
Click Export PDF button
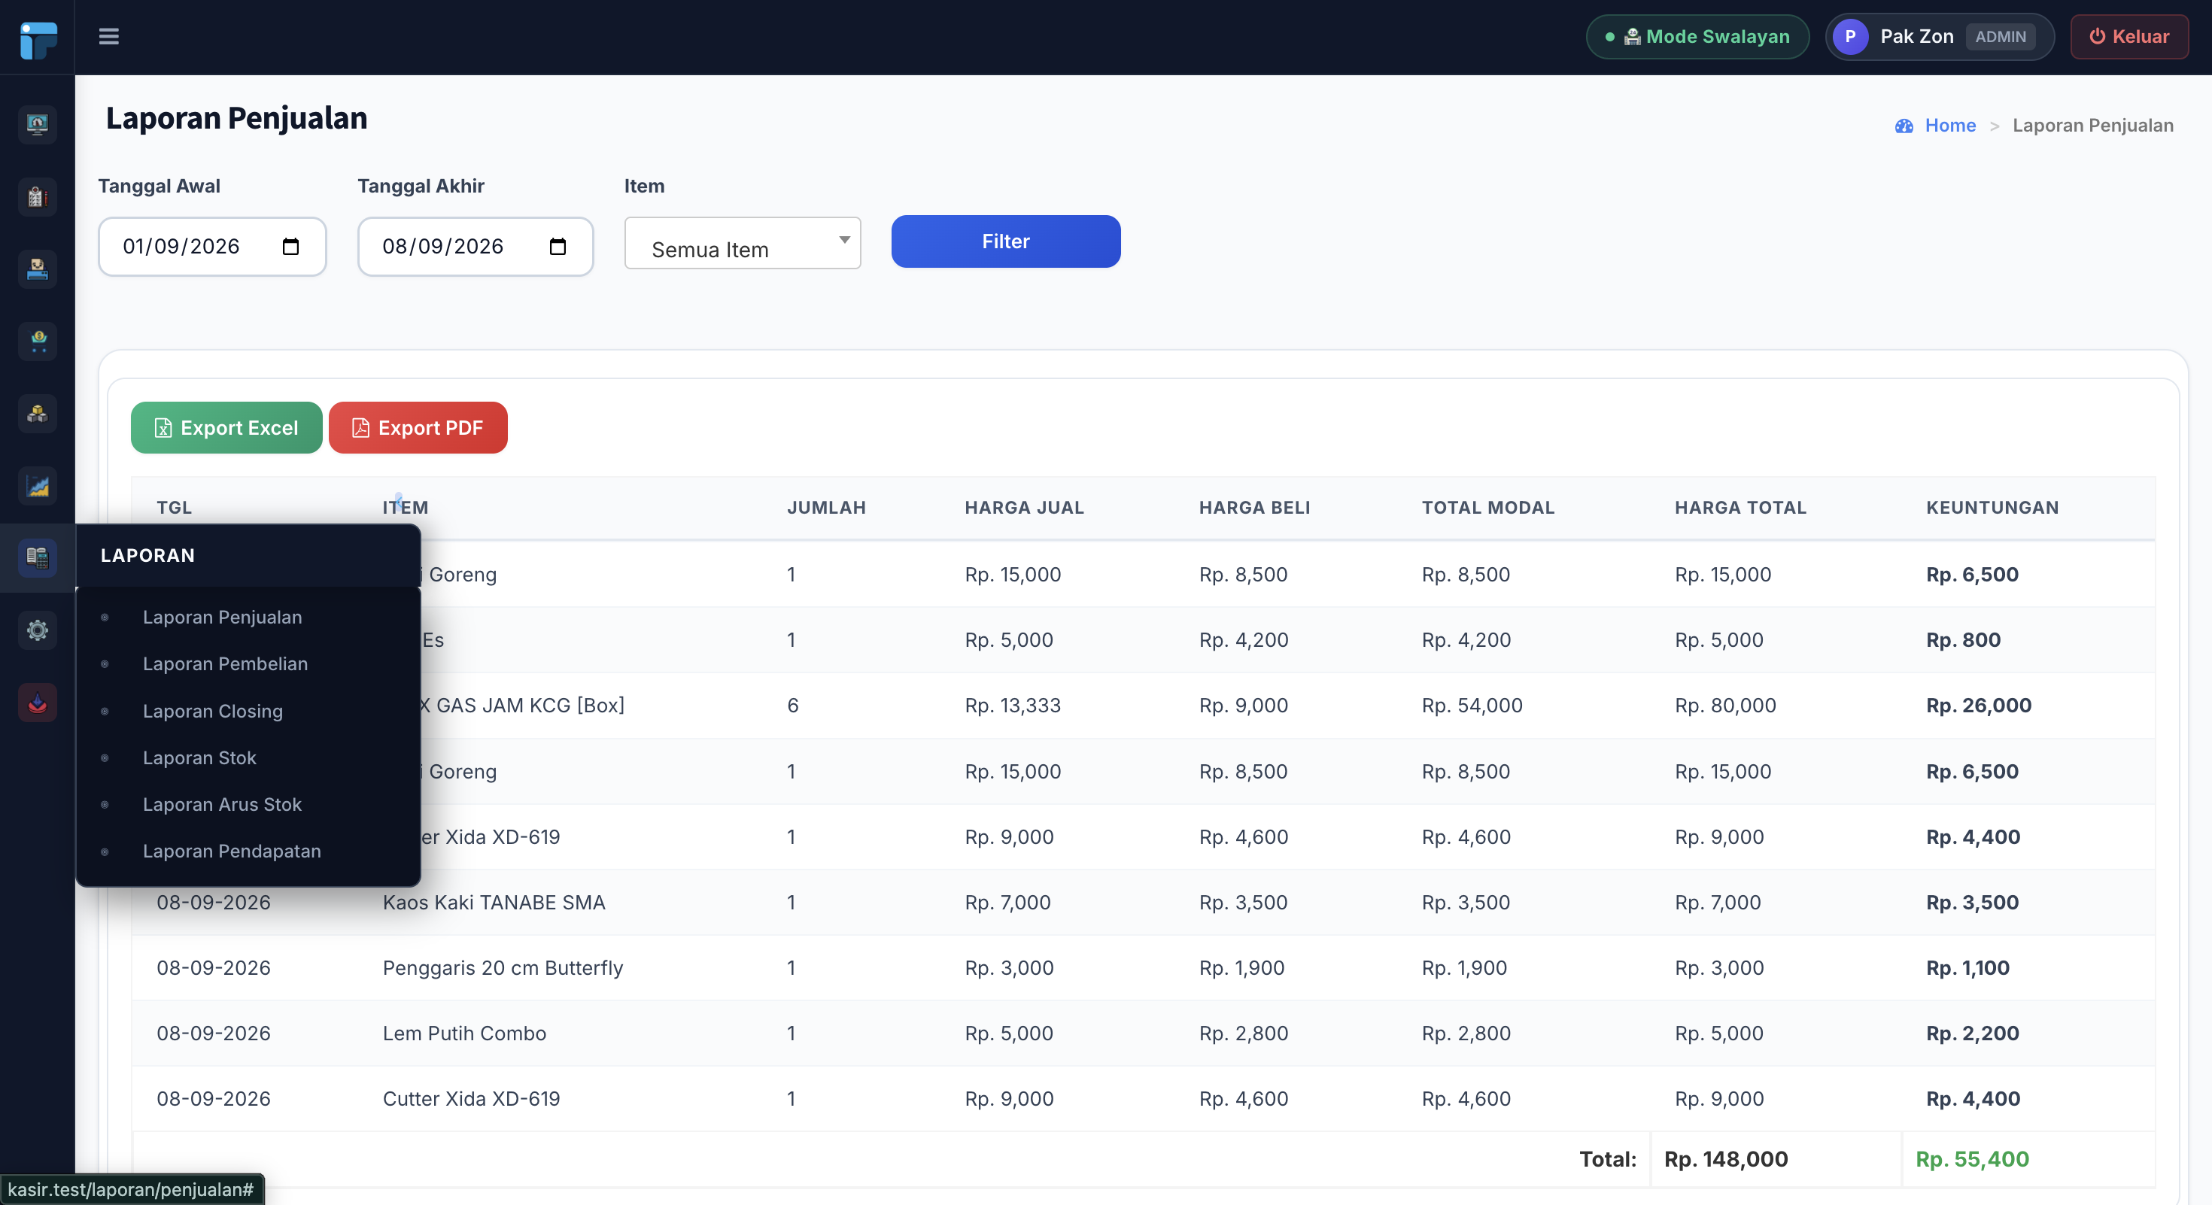[x=418, y=427]
